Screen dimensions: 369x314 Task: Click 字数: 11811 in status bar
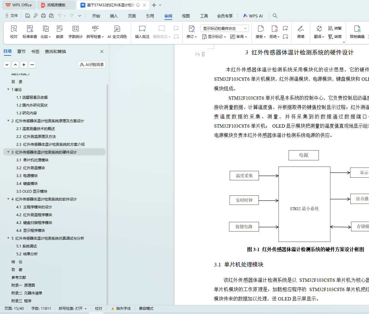pos(41,309)
